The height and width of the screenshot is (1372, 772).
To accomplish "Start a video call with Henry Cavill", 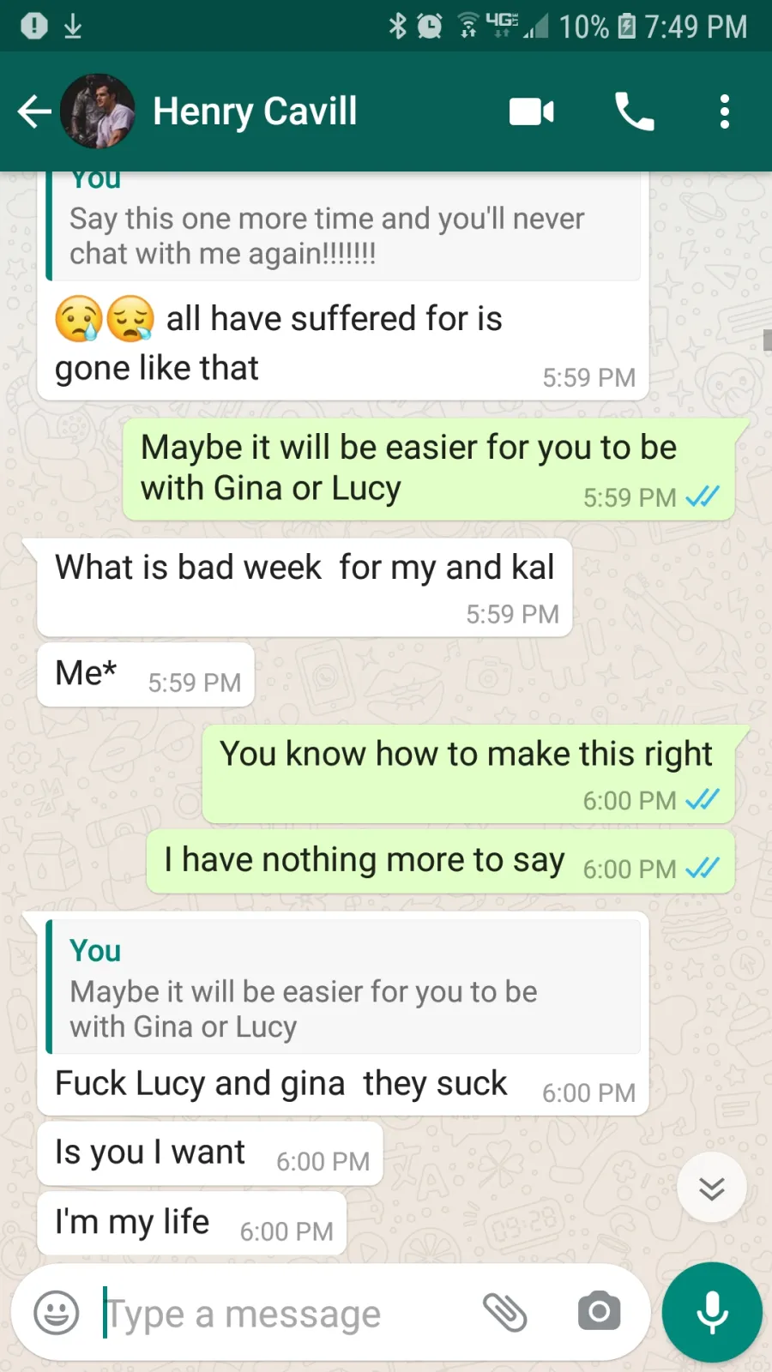I will (x=532, y=111).
